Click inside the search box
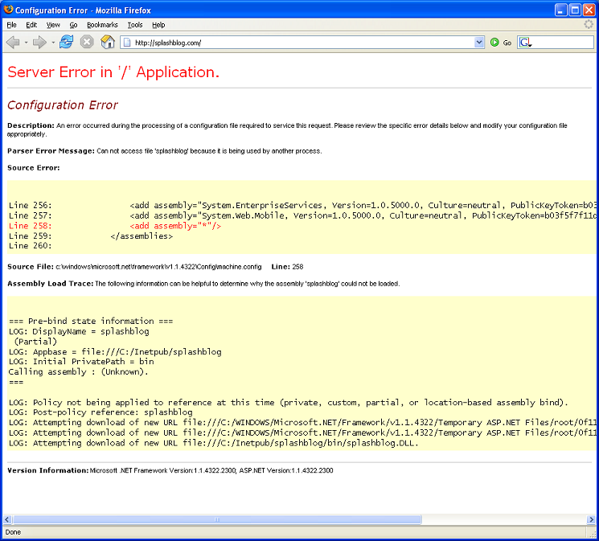The width and height of the screenshot is (599, 541). (563, 43)
